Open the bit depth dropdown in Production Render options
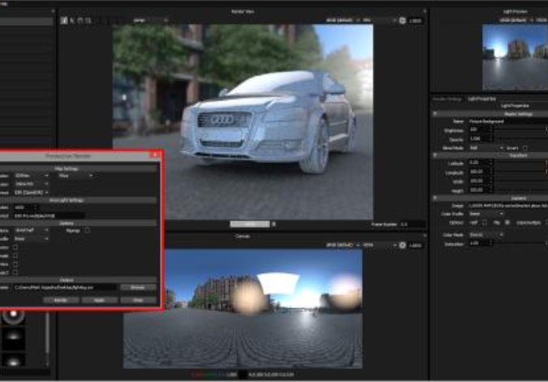This screenshot has width=548, height=382. pos(32,230)
